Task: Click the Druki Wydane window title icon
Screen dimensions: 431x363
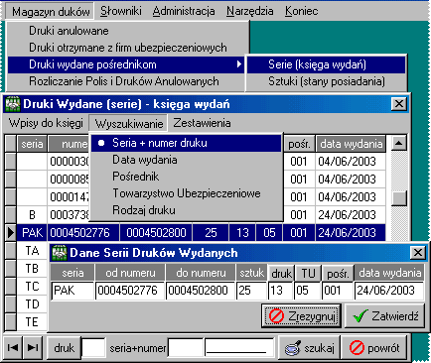Action: [13, 104]
